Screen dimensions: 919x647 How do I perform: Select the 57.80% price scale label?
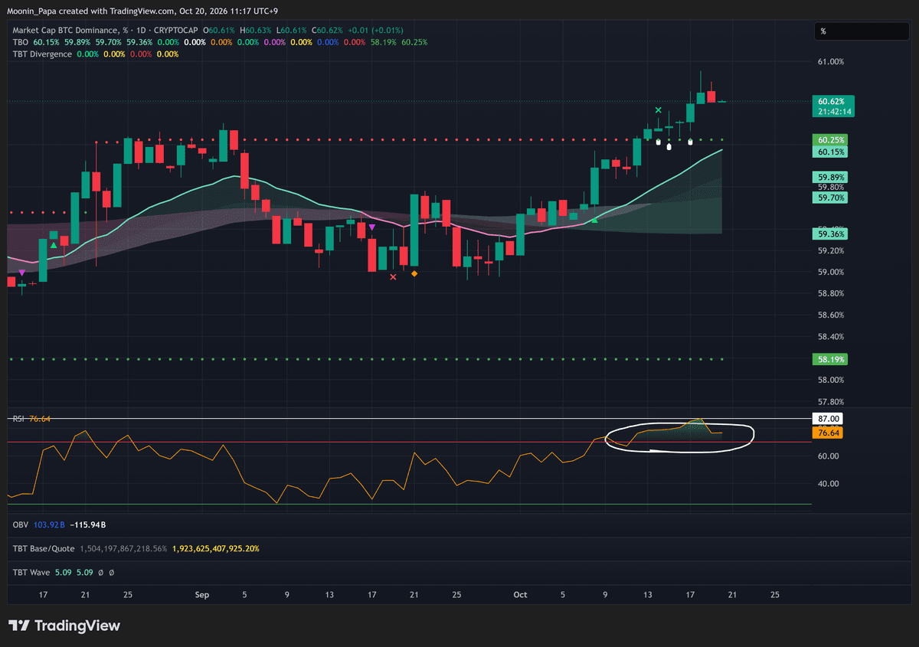(830, 401)
